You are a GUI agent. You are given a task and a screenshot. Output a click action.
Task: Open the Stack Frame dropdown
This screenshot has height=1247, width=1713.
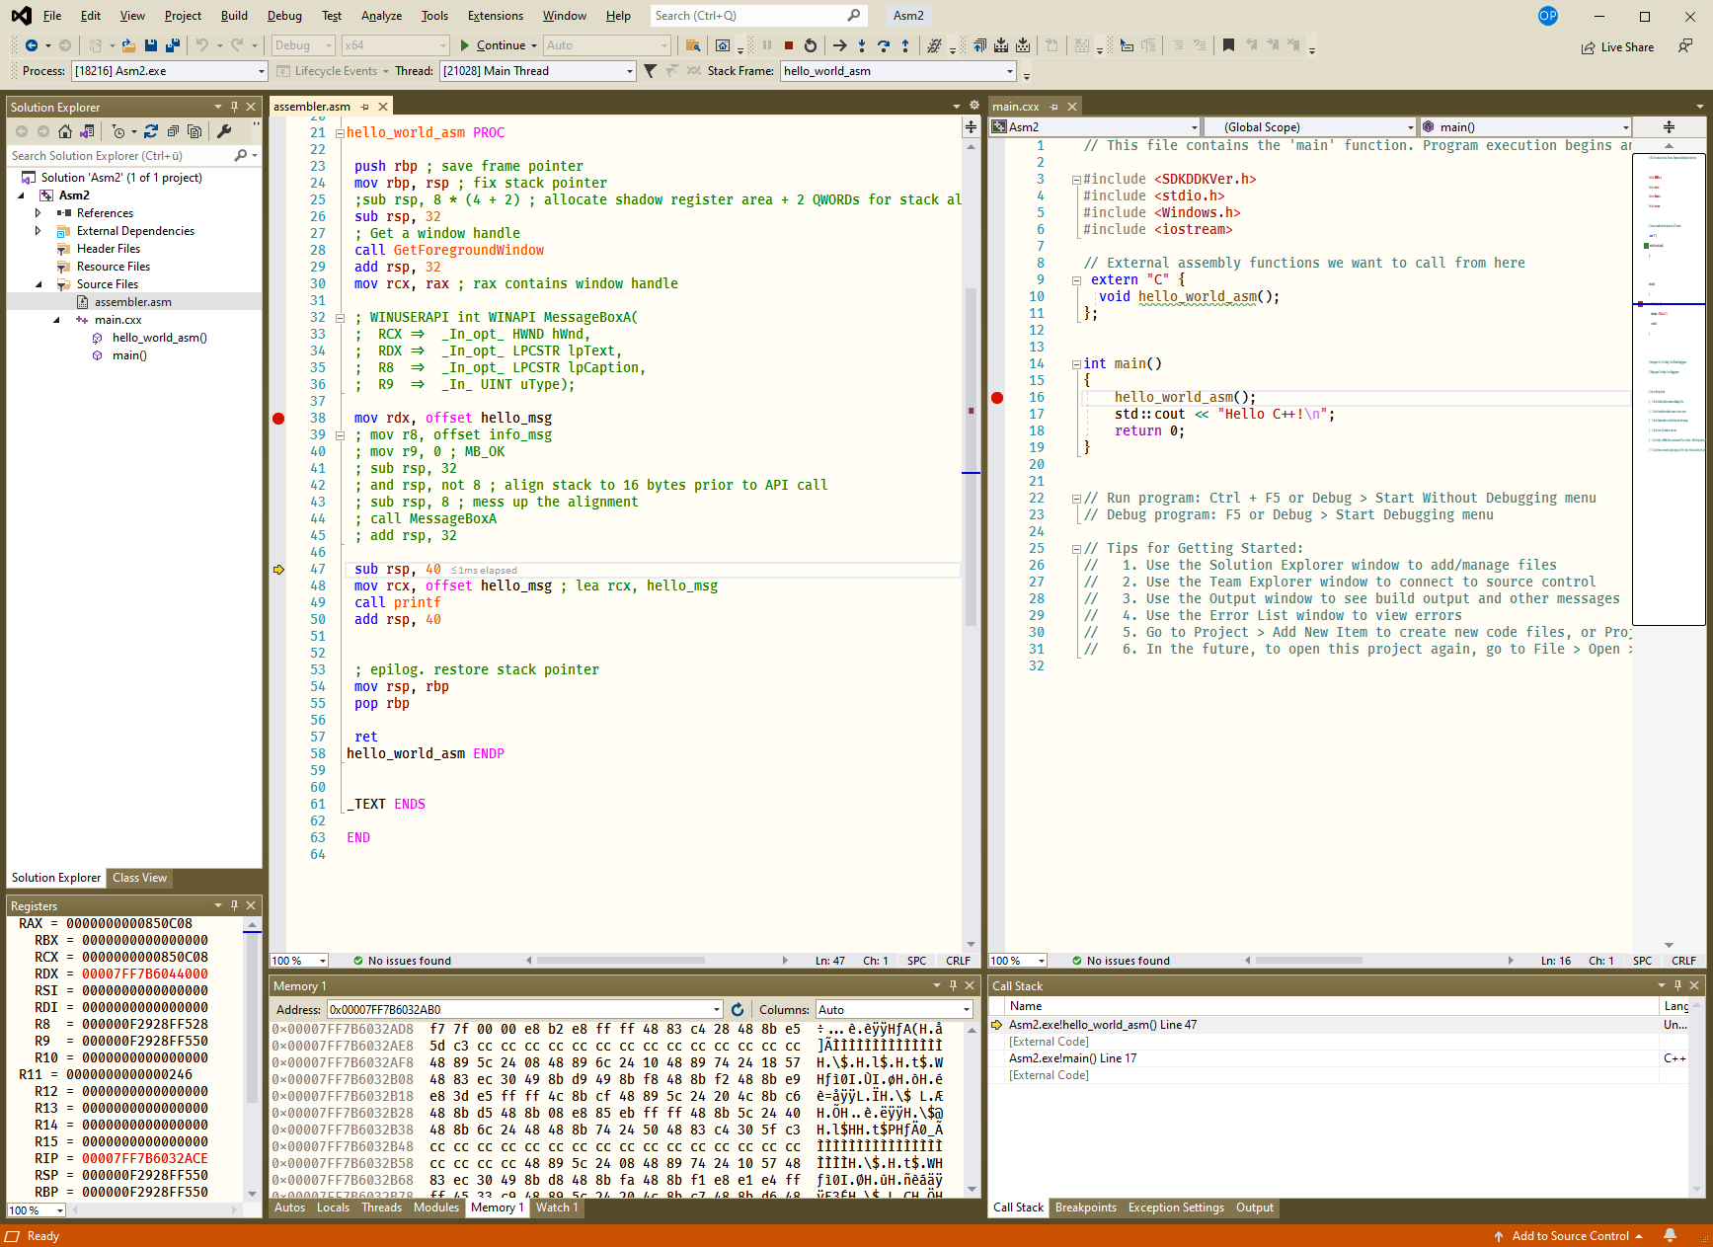pyautogui.click(x=1009, y=71)
